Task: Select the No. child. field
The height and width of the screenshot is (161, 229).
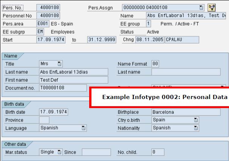Action: coord(158,152)
